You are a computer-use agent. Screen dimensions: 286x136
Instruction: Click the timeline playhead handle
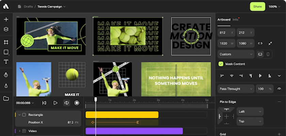point(96,99)
